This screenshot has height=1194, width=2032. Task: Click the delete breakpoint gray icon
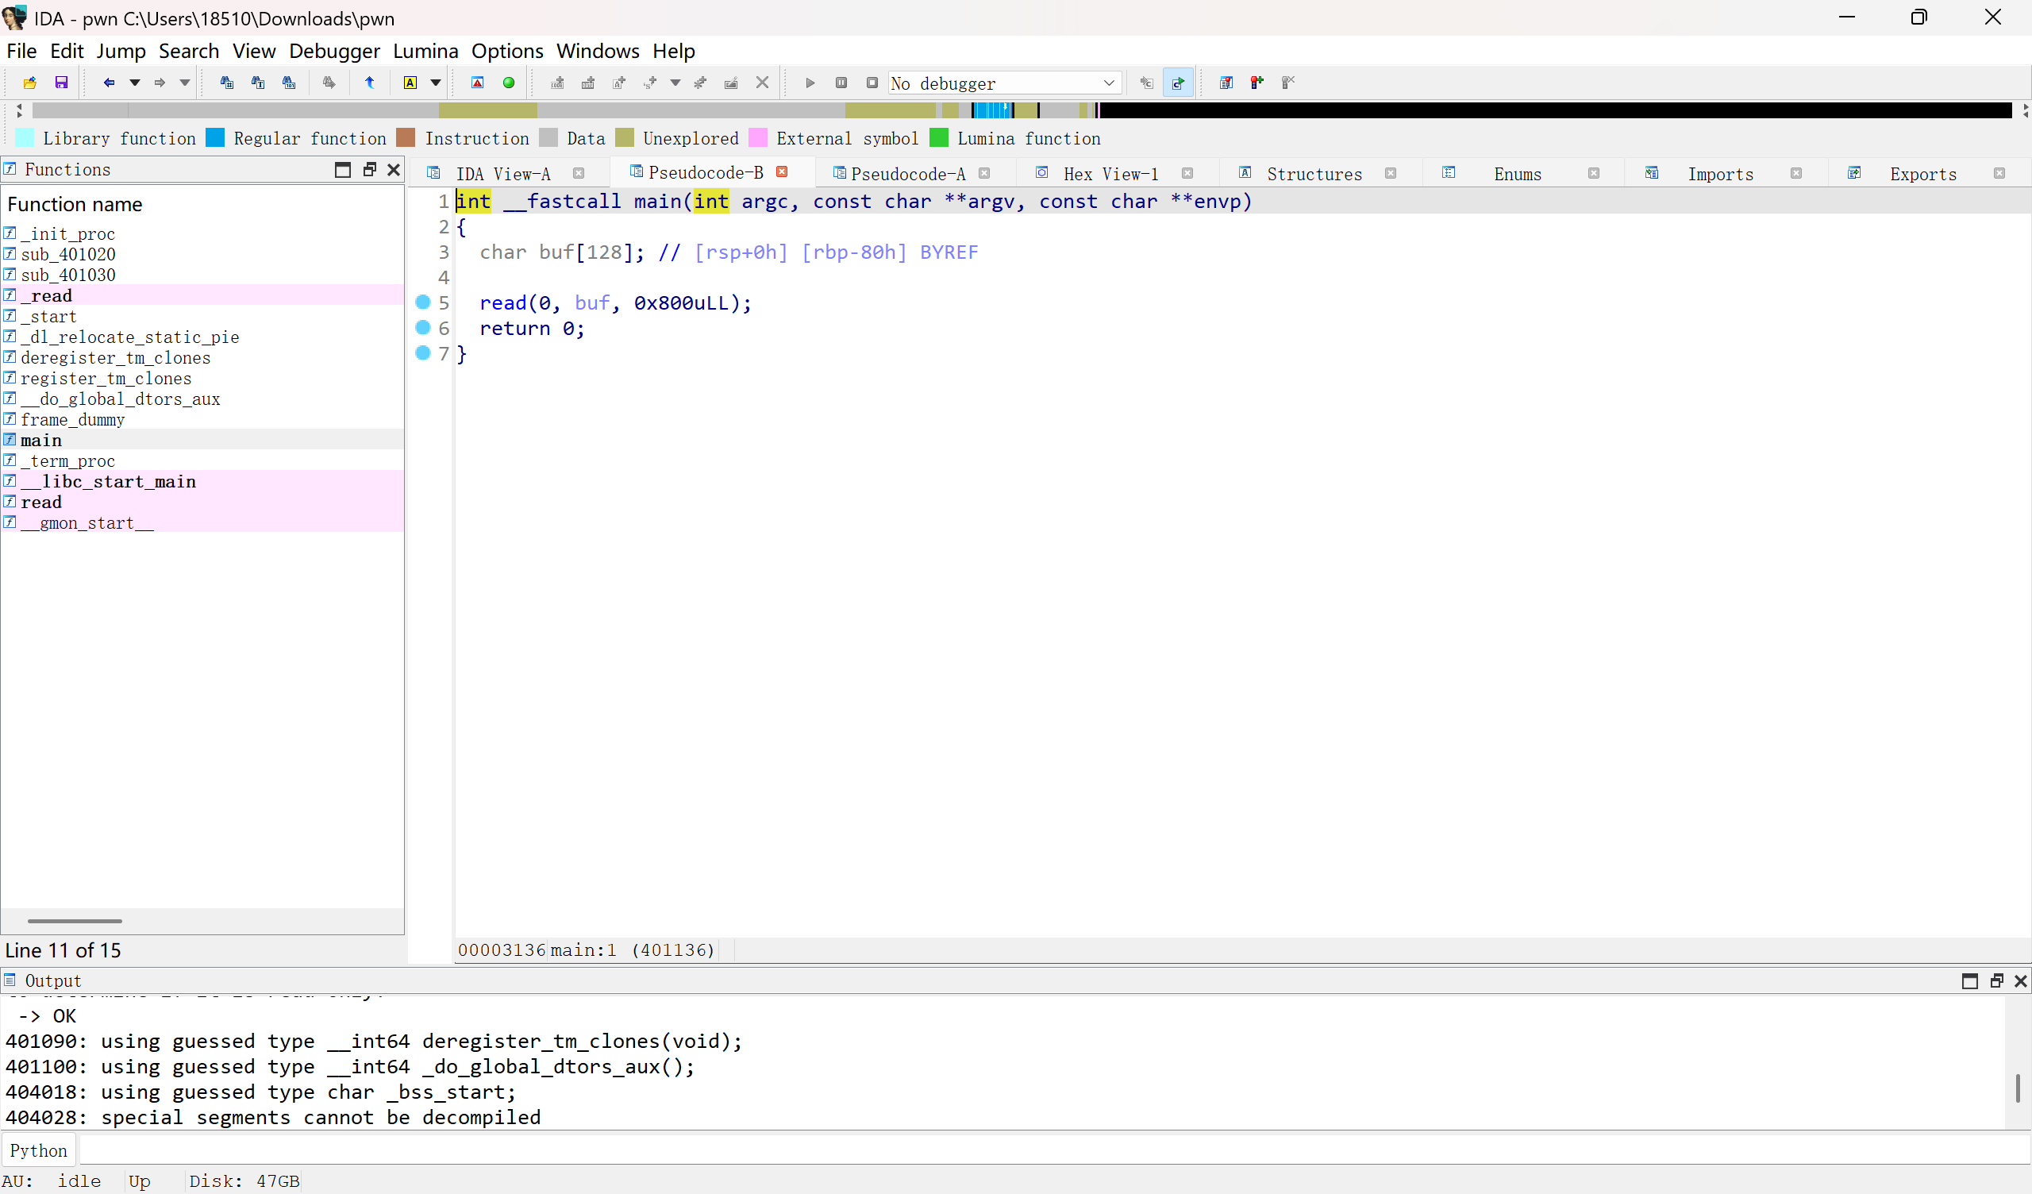pos(1287,83)
